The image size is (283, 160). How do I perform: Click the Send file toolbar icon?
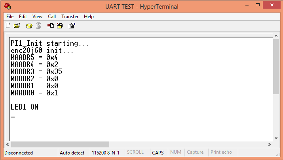click(51, 26)
